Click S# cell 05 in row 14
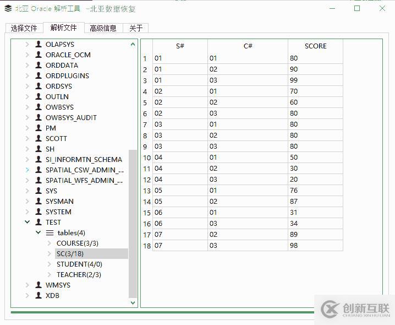The height and width of the screenshot is (325, 395). coord(180,202)
